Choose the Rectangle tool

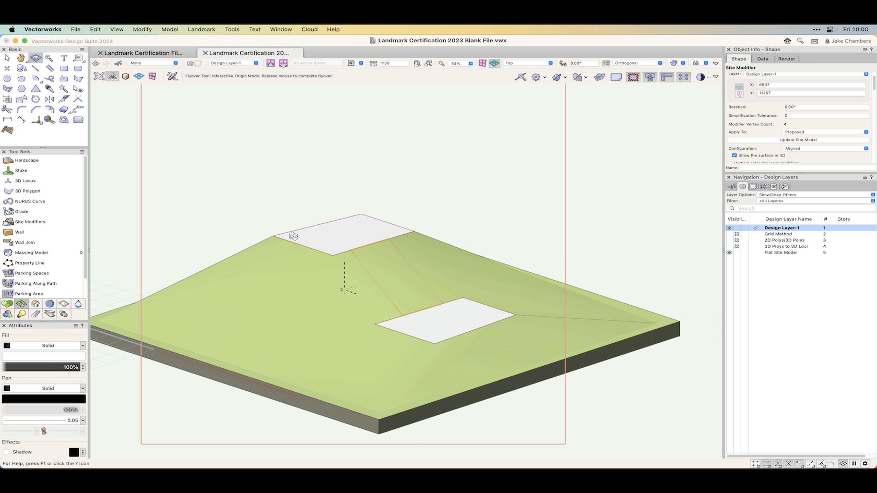click(64, 68)
